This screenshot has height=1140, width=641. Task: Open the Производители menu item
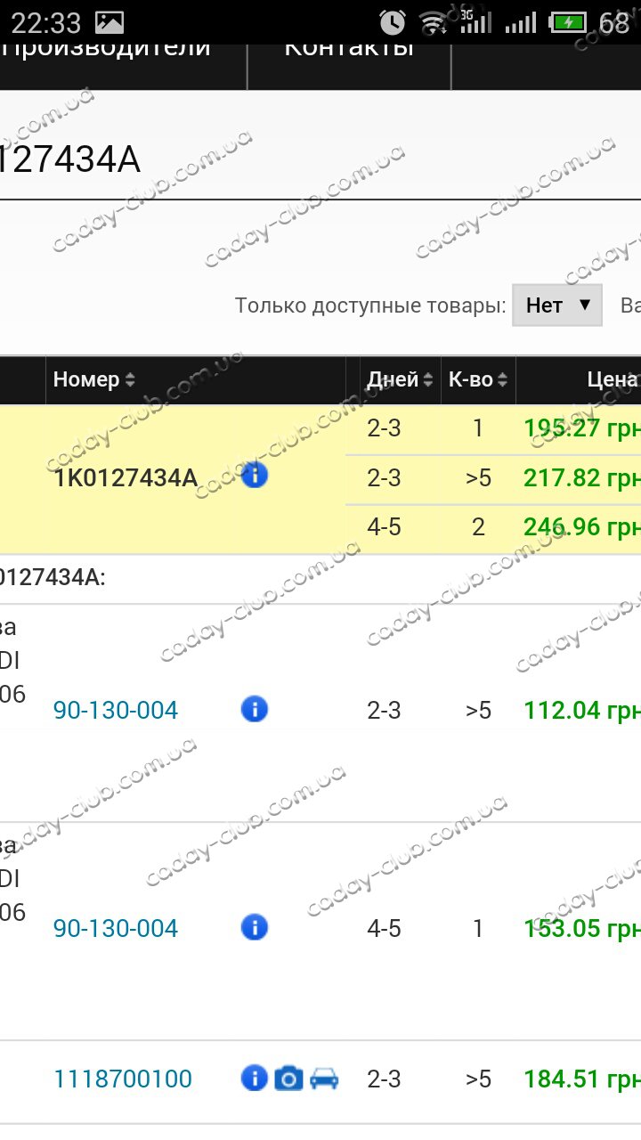click(x=107, y=48)
